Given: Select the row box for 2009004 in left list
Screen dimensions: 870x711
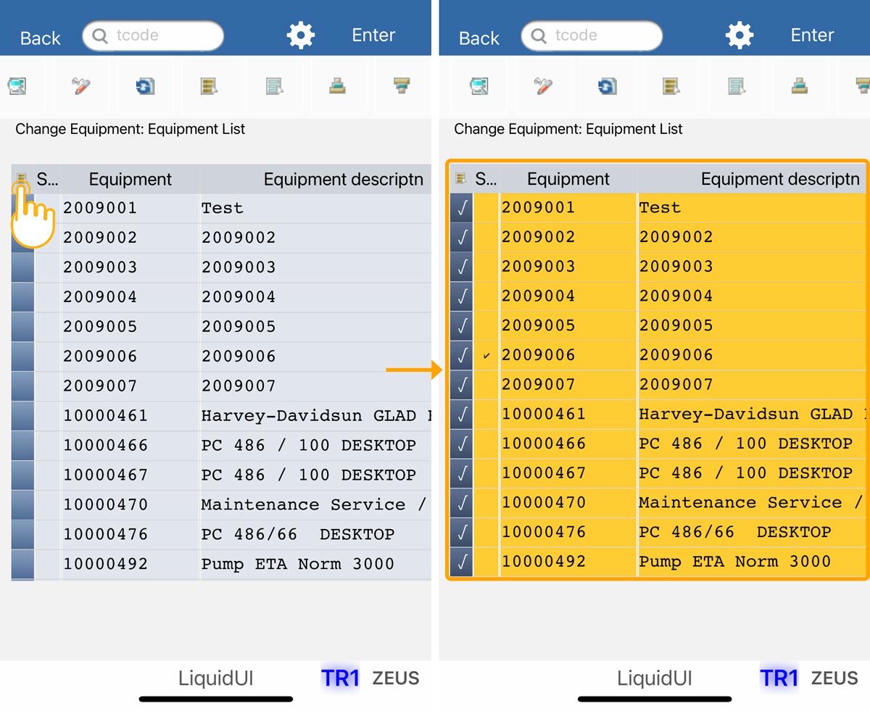Looking at the screenshot, I should [x=22, y=297].
